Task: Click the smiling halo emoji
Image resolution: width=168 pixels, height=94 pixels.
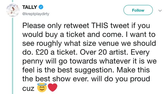Action: click(42, 87)
